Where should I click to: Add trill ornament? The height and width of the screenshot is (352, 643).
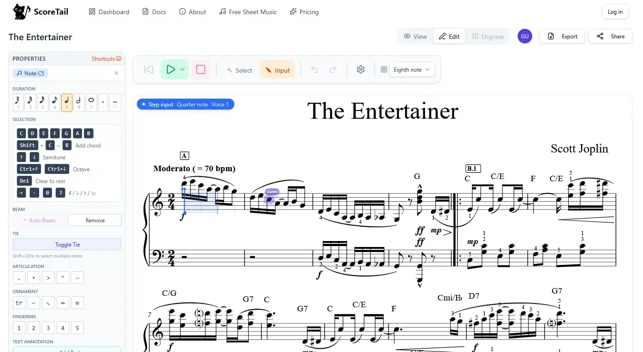pos(19,303)
